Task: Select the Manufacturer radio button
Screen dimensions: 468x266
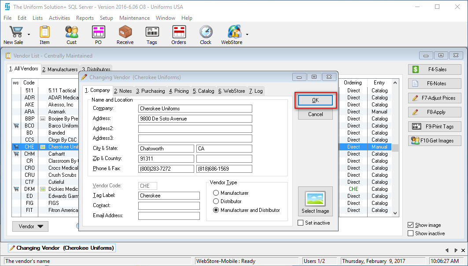Action: 215,192
